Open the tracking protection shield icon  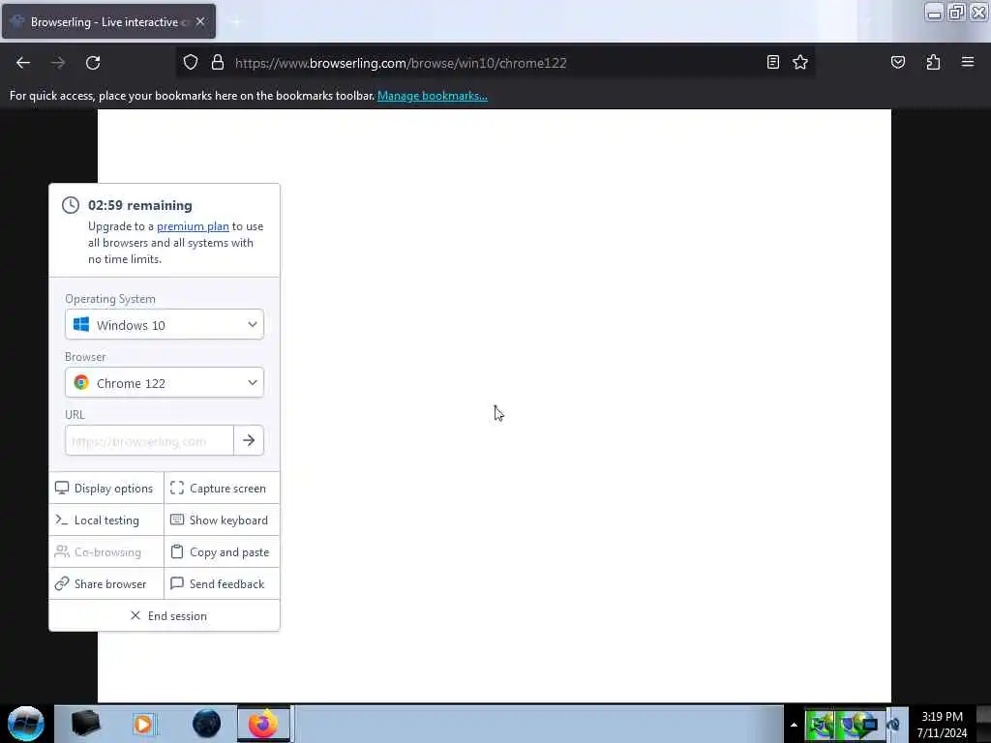click(191, 63)
